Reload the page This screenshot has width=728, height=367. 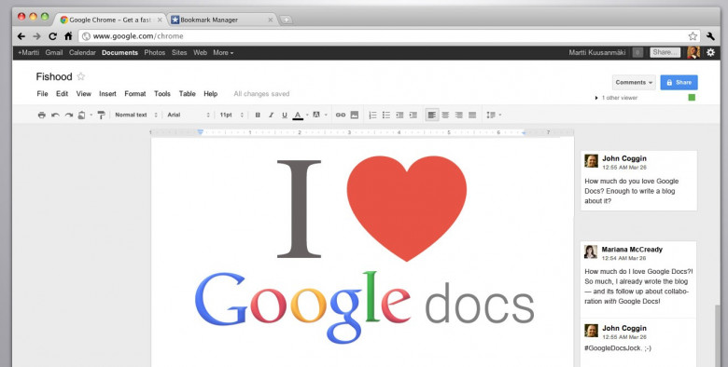click(x=52, y=36)
